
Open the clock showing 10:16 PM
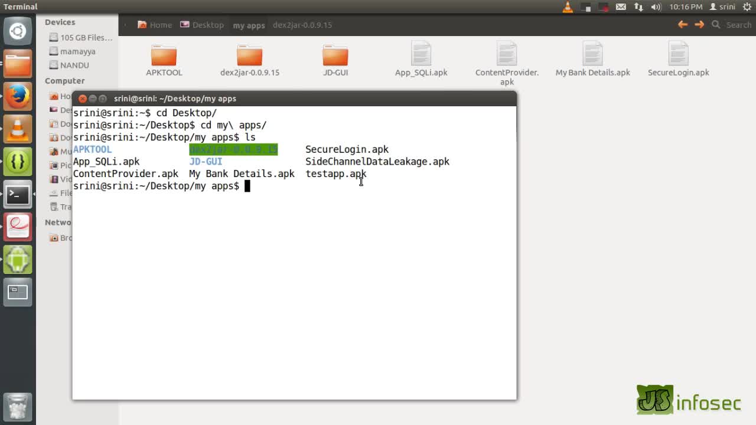click(x=686, y=7)
